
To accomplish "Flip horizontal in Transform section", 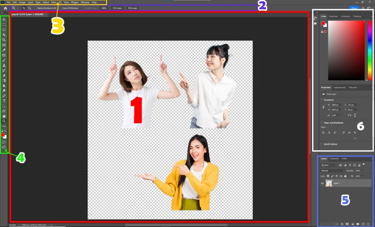I will tap(349, 115).
